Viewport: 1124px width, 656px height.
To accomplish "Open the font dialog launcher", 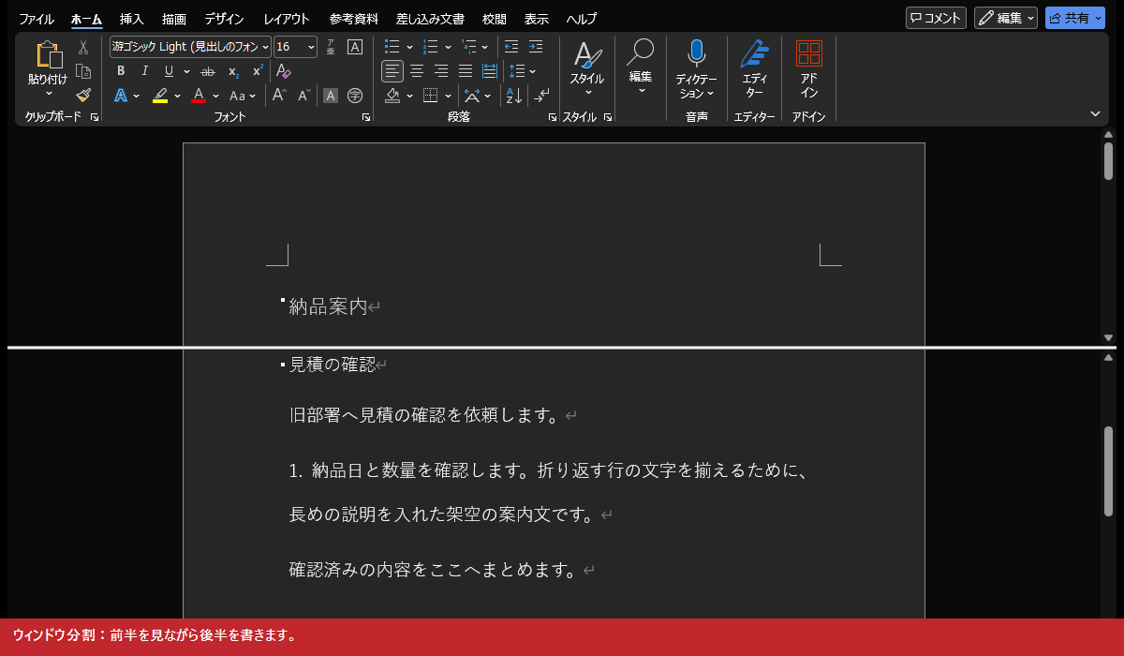I will coord(366,117).
